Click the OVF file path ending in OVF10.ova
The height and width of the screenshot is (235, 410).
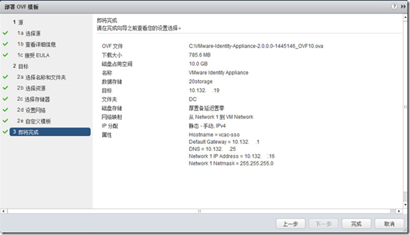[256, 46]
